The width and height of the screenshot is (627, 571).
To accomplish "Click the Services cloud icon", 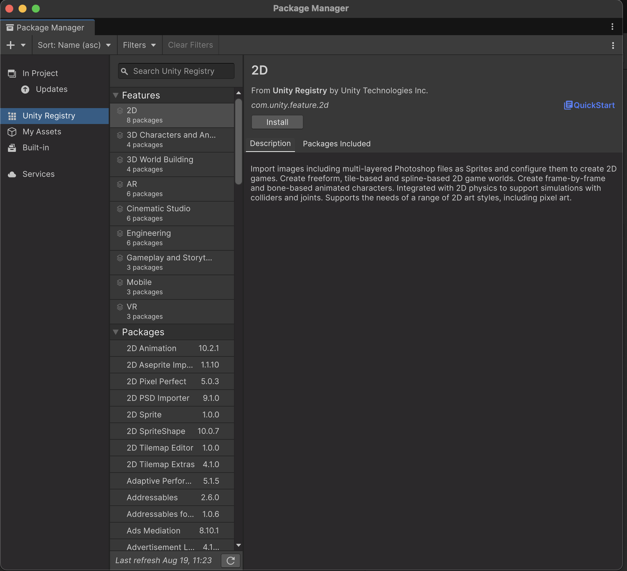I will (x=12, y=174).
